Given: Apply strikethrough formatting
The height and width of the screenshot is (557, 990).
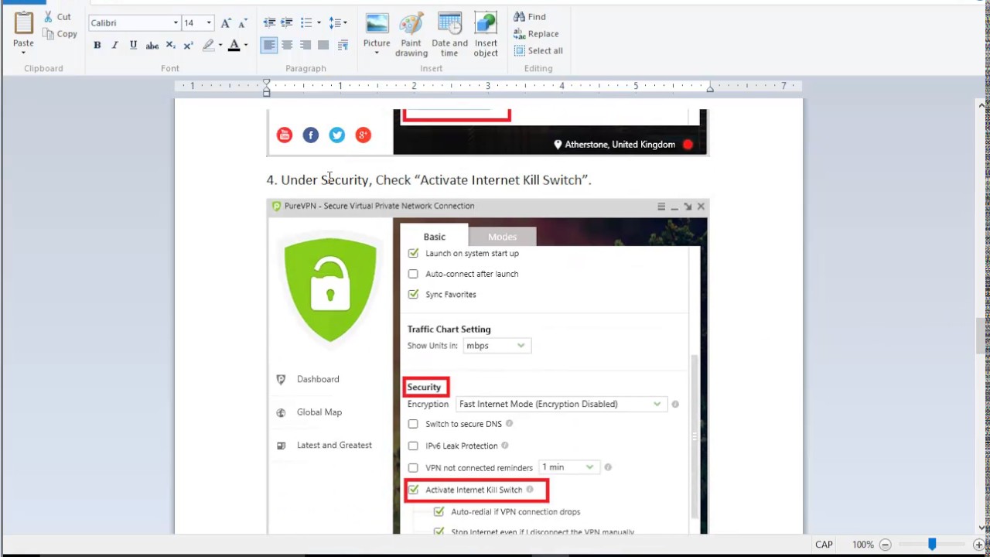Looking at the screenshot, I should tap(152, 46).
